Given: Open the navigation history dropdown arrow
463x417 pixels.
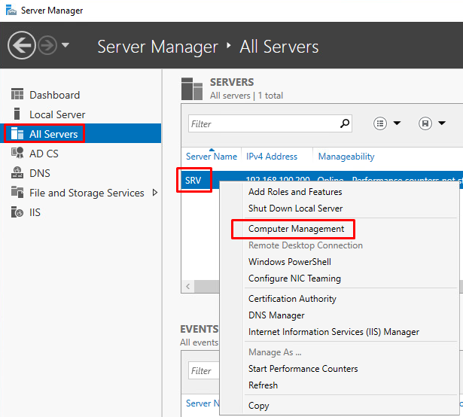Looking at the screenshot, I should point(65,45).
